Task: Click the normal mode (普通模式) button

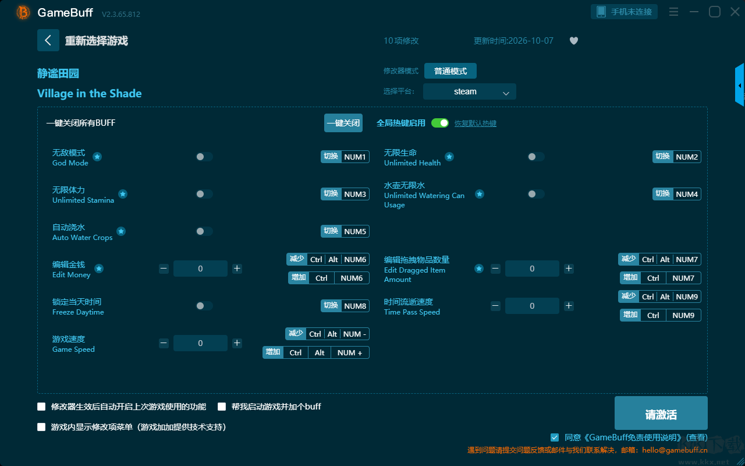Action: click(450, 71)
